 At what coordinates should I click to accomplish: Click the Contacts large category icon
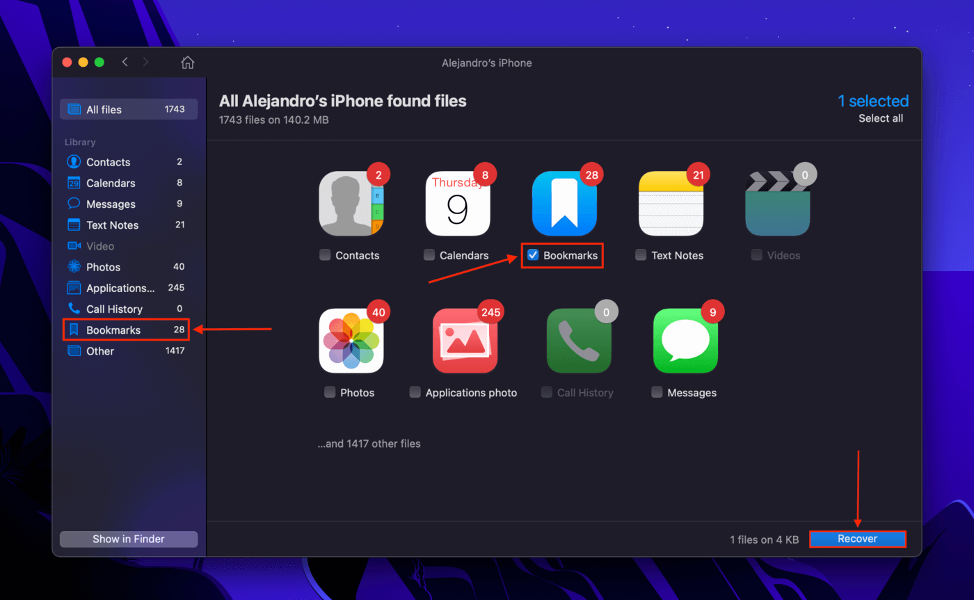pos(351,204)
